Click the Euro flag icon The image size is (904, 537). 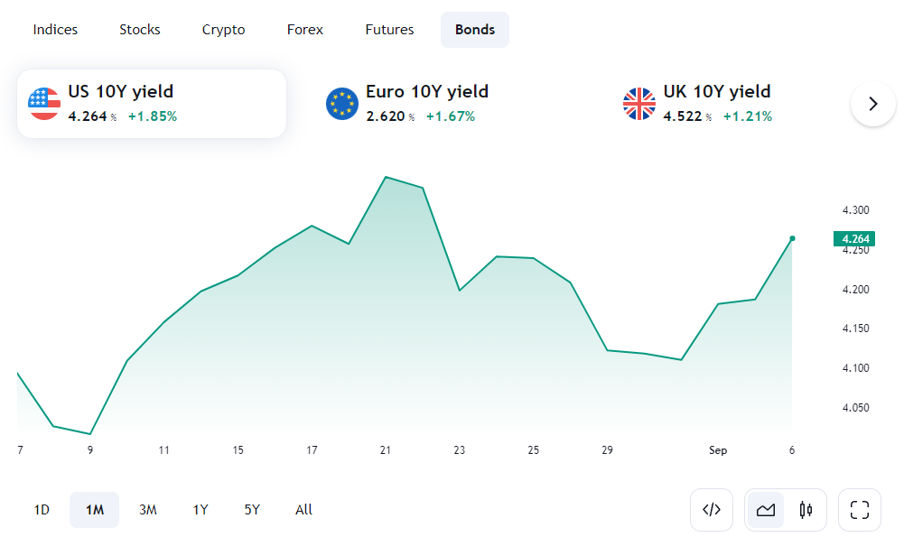tap(342, 104)
